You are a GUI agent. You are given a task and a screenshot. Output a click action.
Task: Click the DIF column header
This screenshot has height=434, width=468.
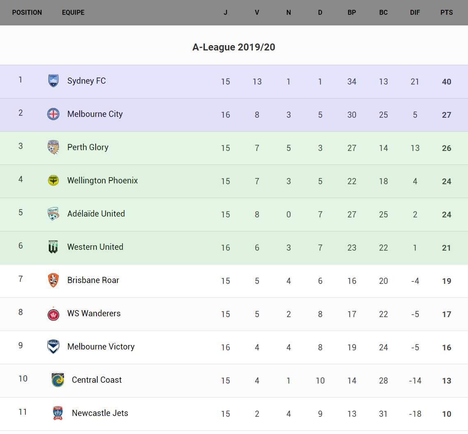click(415, 12)
